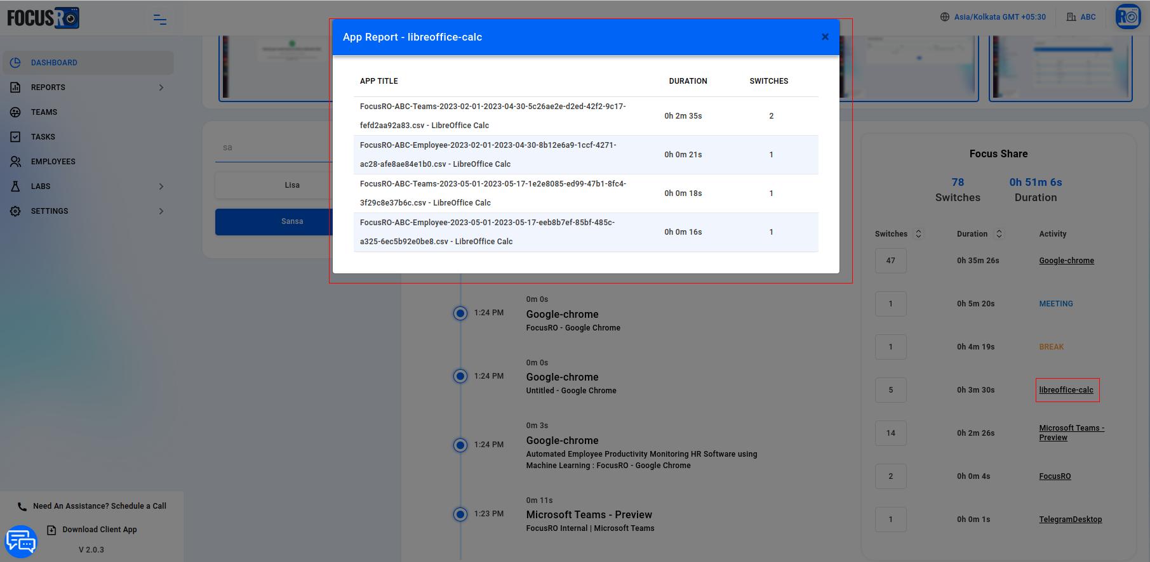Image resolution: width=1150 pixels, height=562 pixels.
Task: Click the switches box showing 14
Action: [x=890, y=433]
